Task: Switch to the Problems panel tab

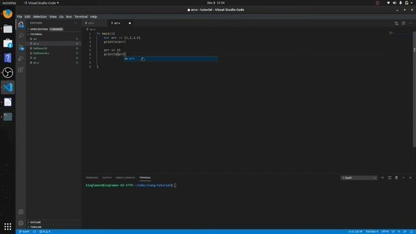Action: click(92, 177)
